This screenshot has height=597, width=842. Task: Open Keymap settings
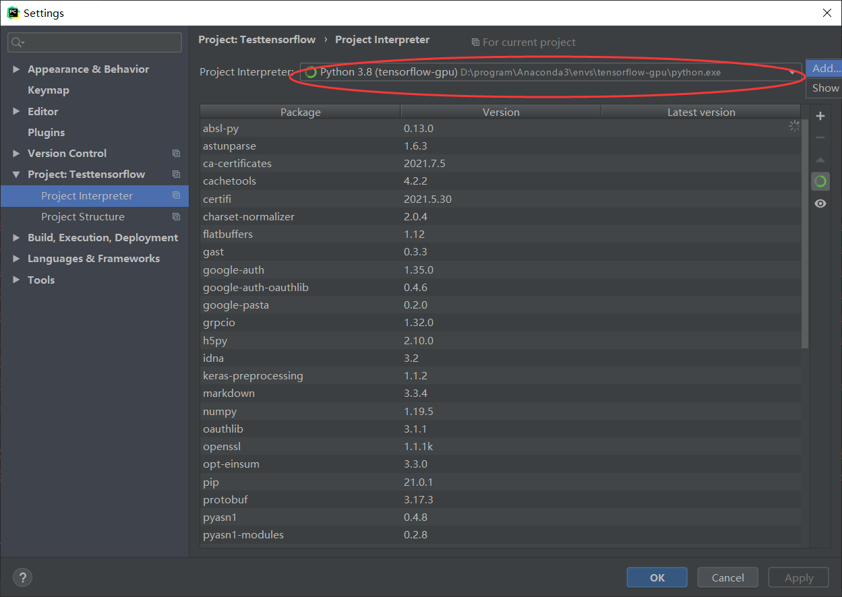pyautogui.click(x=49, y=90)
